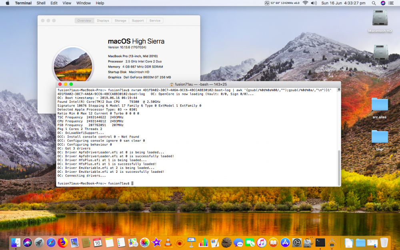Screen dimensions: 400x250
Task: Launch VLC traffic cone in dock
Action: pos(168,242)
